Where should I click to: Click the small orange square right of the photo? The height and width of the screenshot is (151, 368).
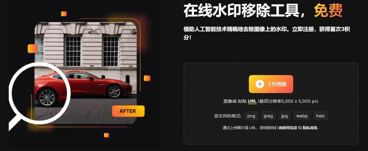[x=147, y=78]
